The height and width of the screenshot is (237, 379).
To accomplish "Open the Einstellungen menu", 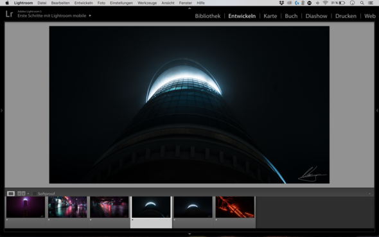I will coord(121,3).
